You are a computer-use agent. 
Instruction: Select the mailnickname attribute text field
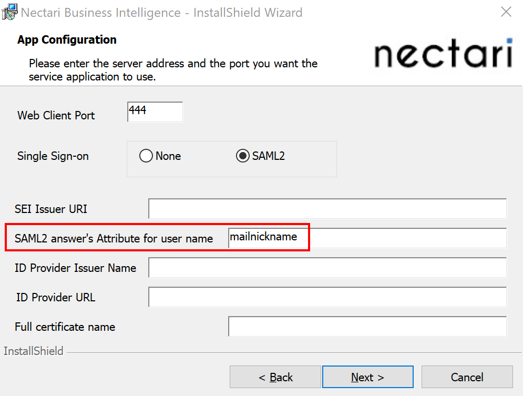tap(268, 238)
